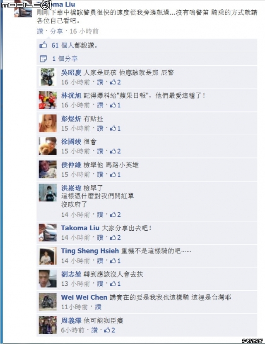Click the thumbs-up icon beside 61 個人都說讚
Screen dimensions: 265x344
point(43,45)
